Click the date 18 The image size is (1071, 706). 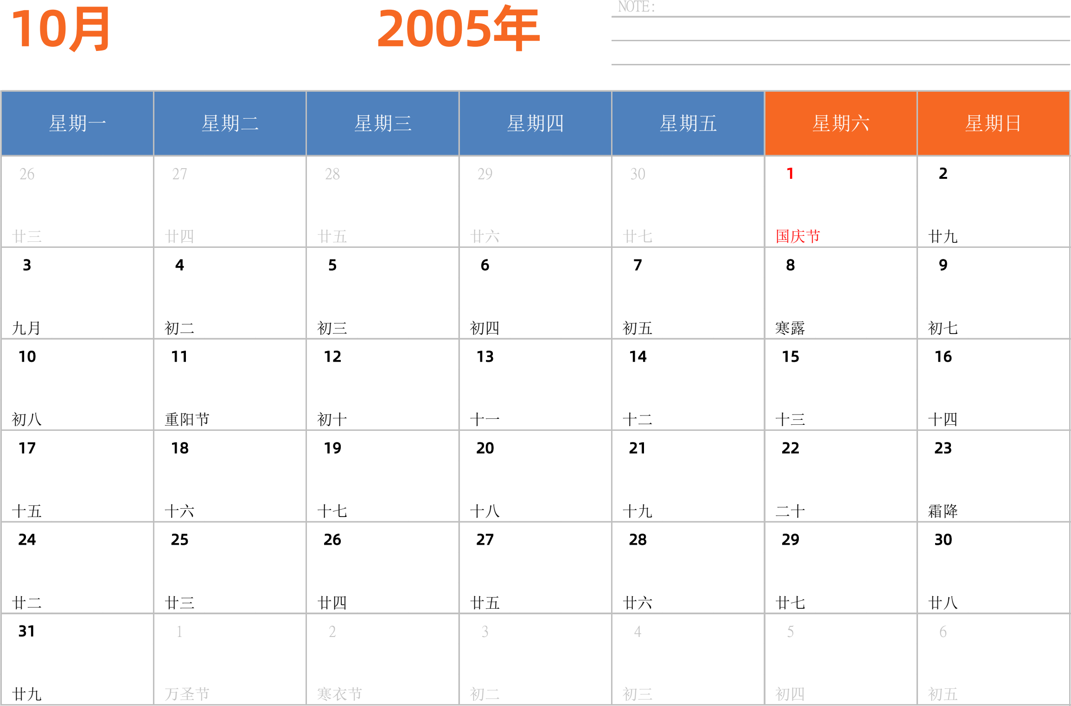click(x=179, y=448)
